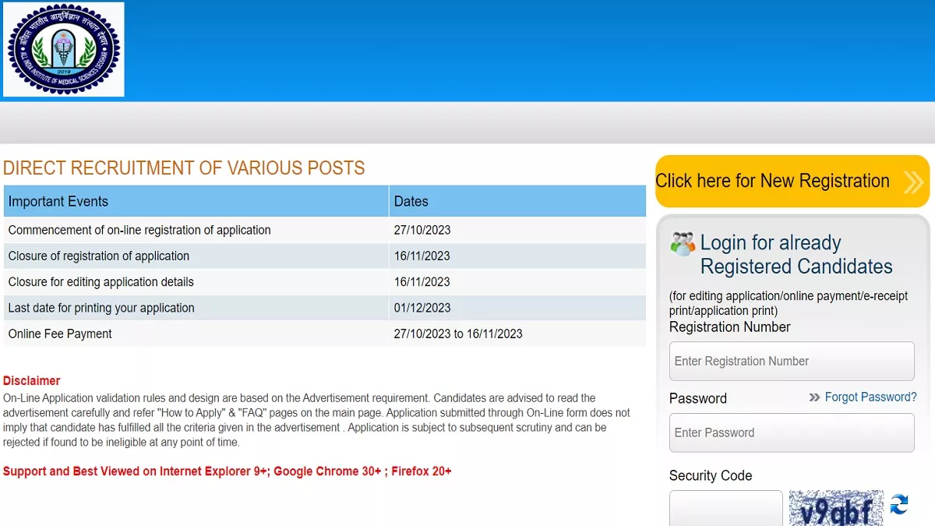The height and width of the screenshot is (526, 935).
Task: Click the captcha image showing v9qbf
Action: (x=836, y=509)
